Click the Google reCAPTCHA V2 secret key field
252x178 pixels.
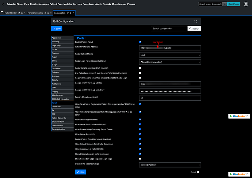170,91
